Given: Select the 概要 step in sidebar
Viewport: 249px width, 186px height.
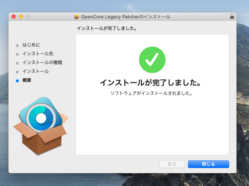Looking at the screenshot, I should click(x=27, y=80).
